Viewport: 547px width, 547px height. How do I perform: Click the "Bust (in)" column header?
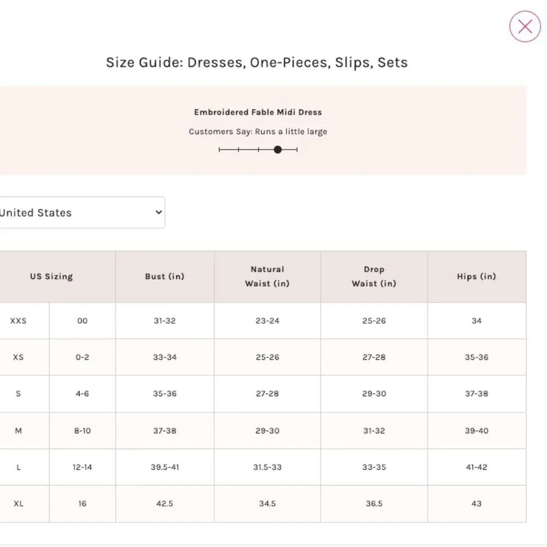pyautogui.click(x=165, y=276)
